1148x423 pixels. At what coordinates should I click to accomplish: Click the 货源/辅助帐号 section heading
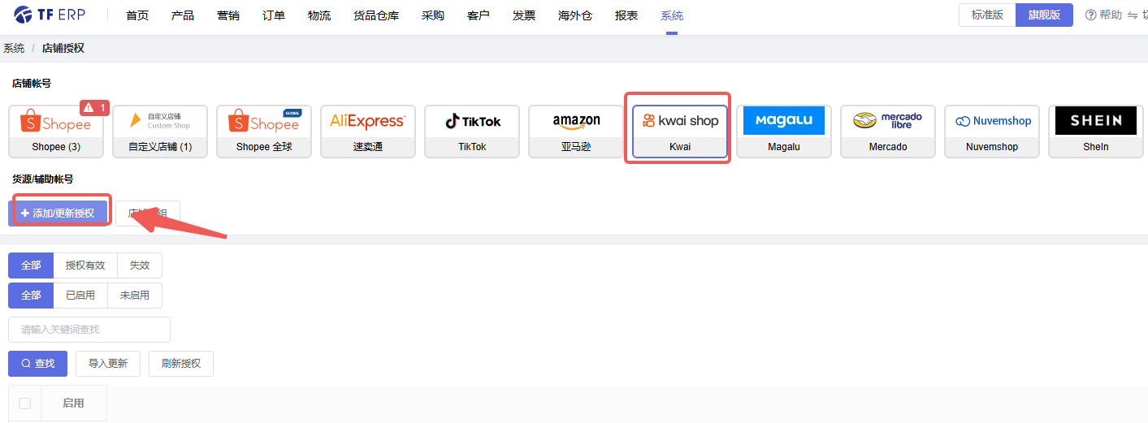click(42, 179)
